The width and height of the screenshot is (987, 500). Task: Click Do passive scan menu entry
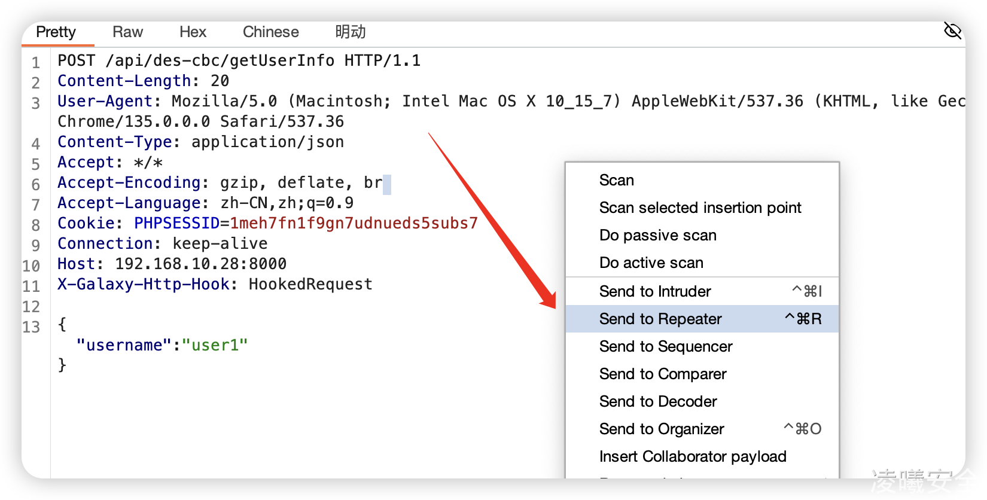point(657,236)
